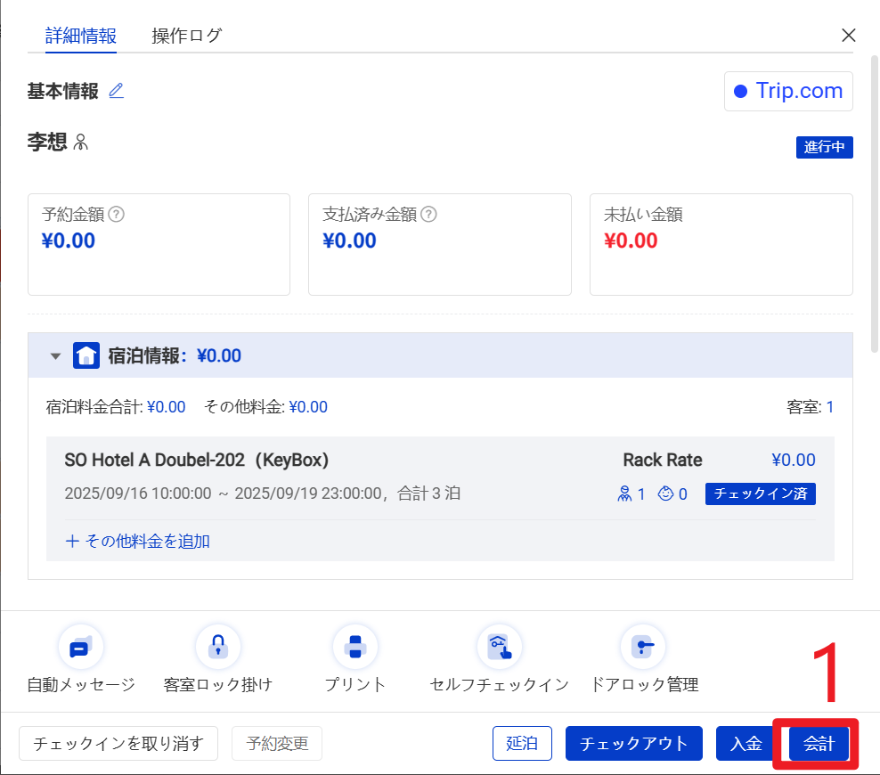Click the 入金 button
The image size is (880, 775).
pos(746,744)
